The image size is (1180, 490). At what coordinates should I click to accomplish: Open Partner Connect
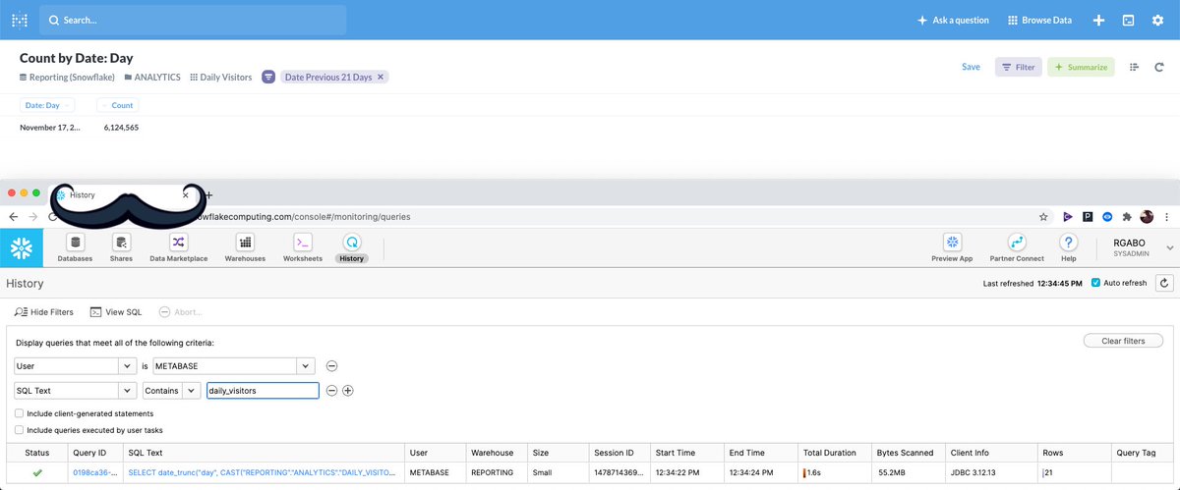point(1017,248)
